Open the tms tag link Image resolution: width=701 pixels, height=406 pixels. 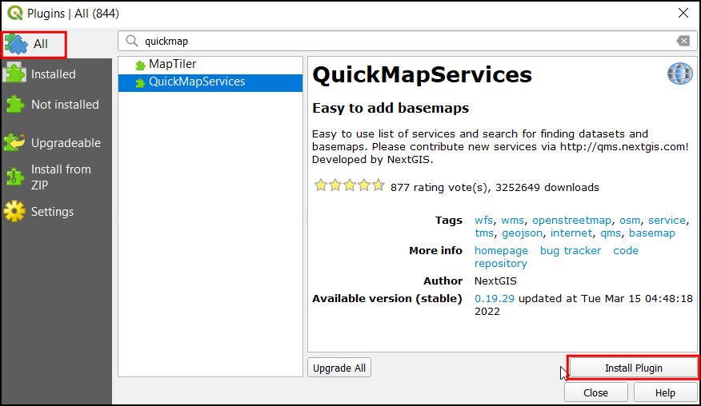(x=484, y=233)
